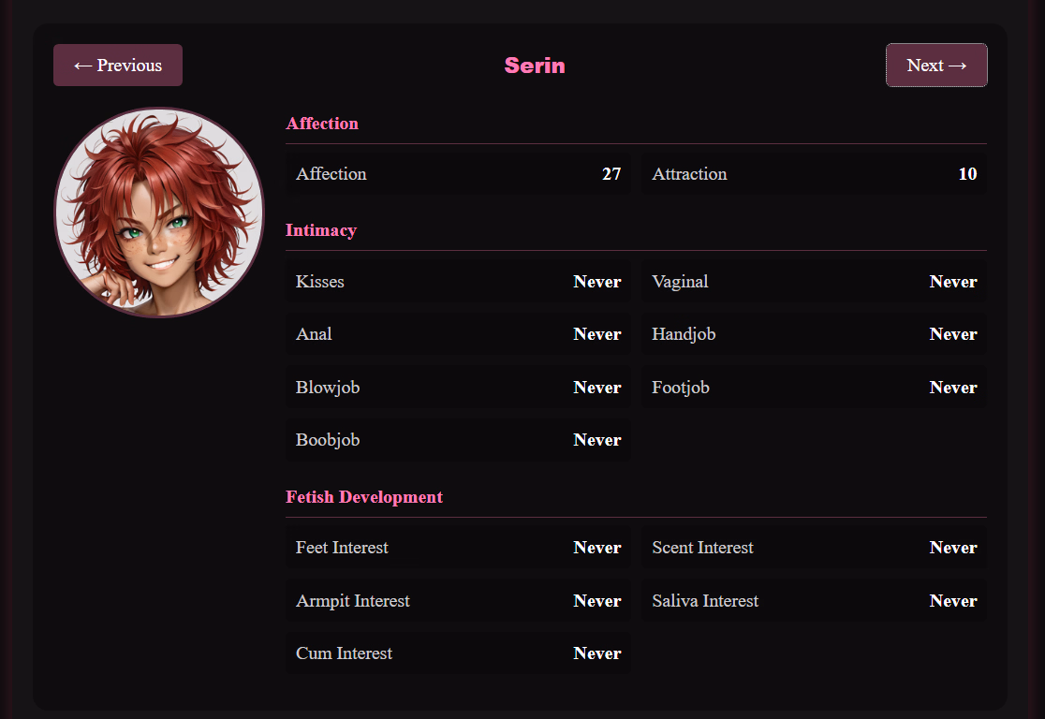Click the Next button

936,66
